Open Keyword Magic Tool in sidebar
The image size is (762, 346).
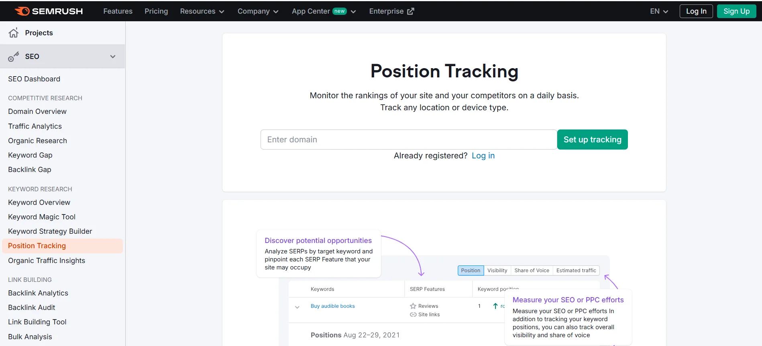pyautogui.click(x=42, y=217)
